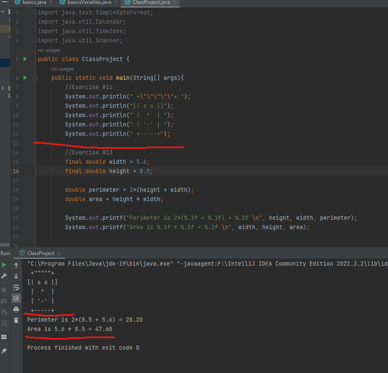Switch to the basicsVariables.java tab
This screenshot has height=373, width=388.
click(89, 3)
